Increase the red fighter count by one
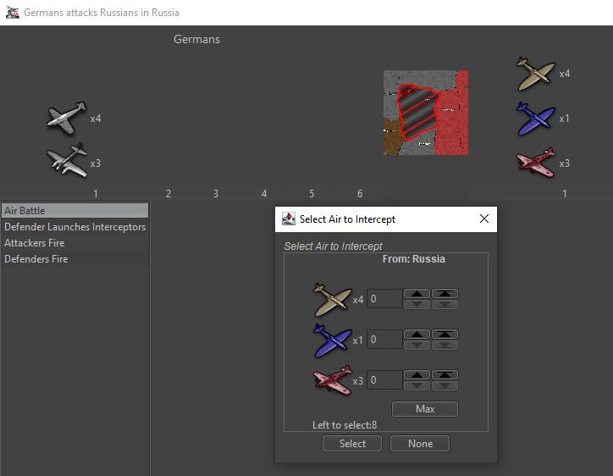Viewport: 613px width, 476px height. click(415, 375)
